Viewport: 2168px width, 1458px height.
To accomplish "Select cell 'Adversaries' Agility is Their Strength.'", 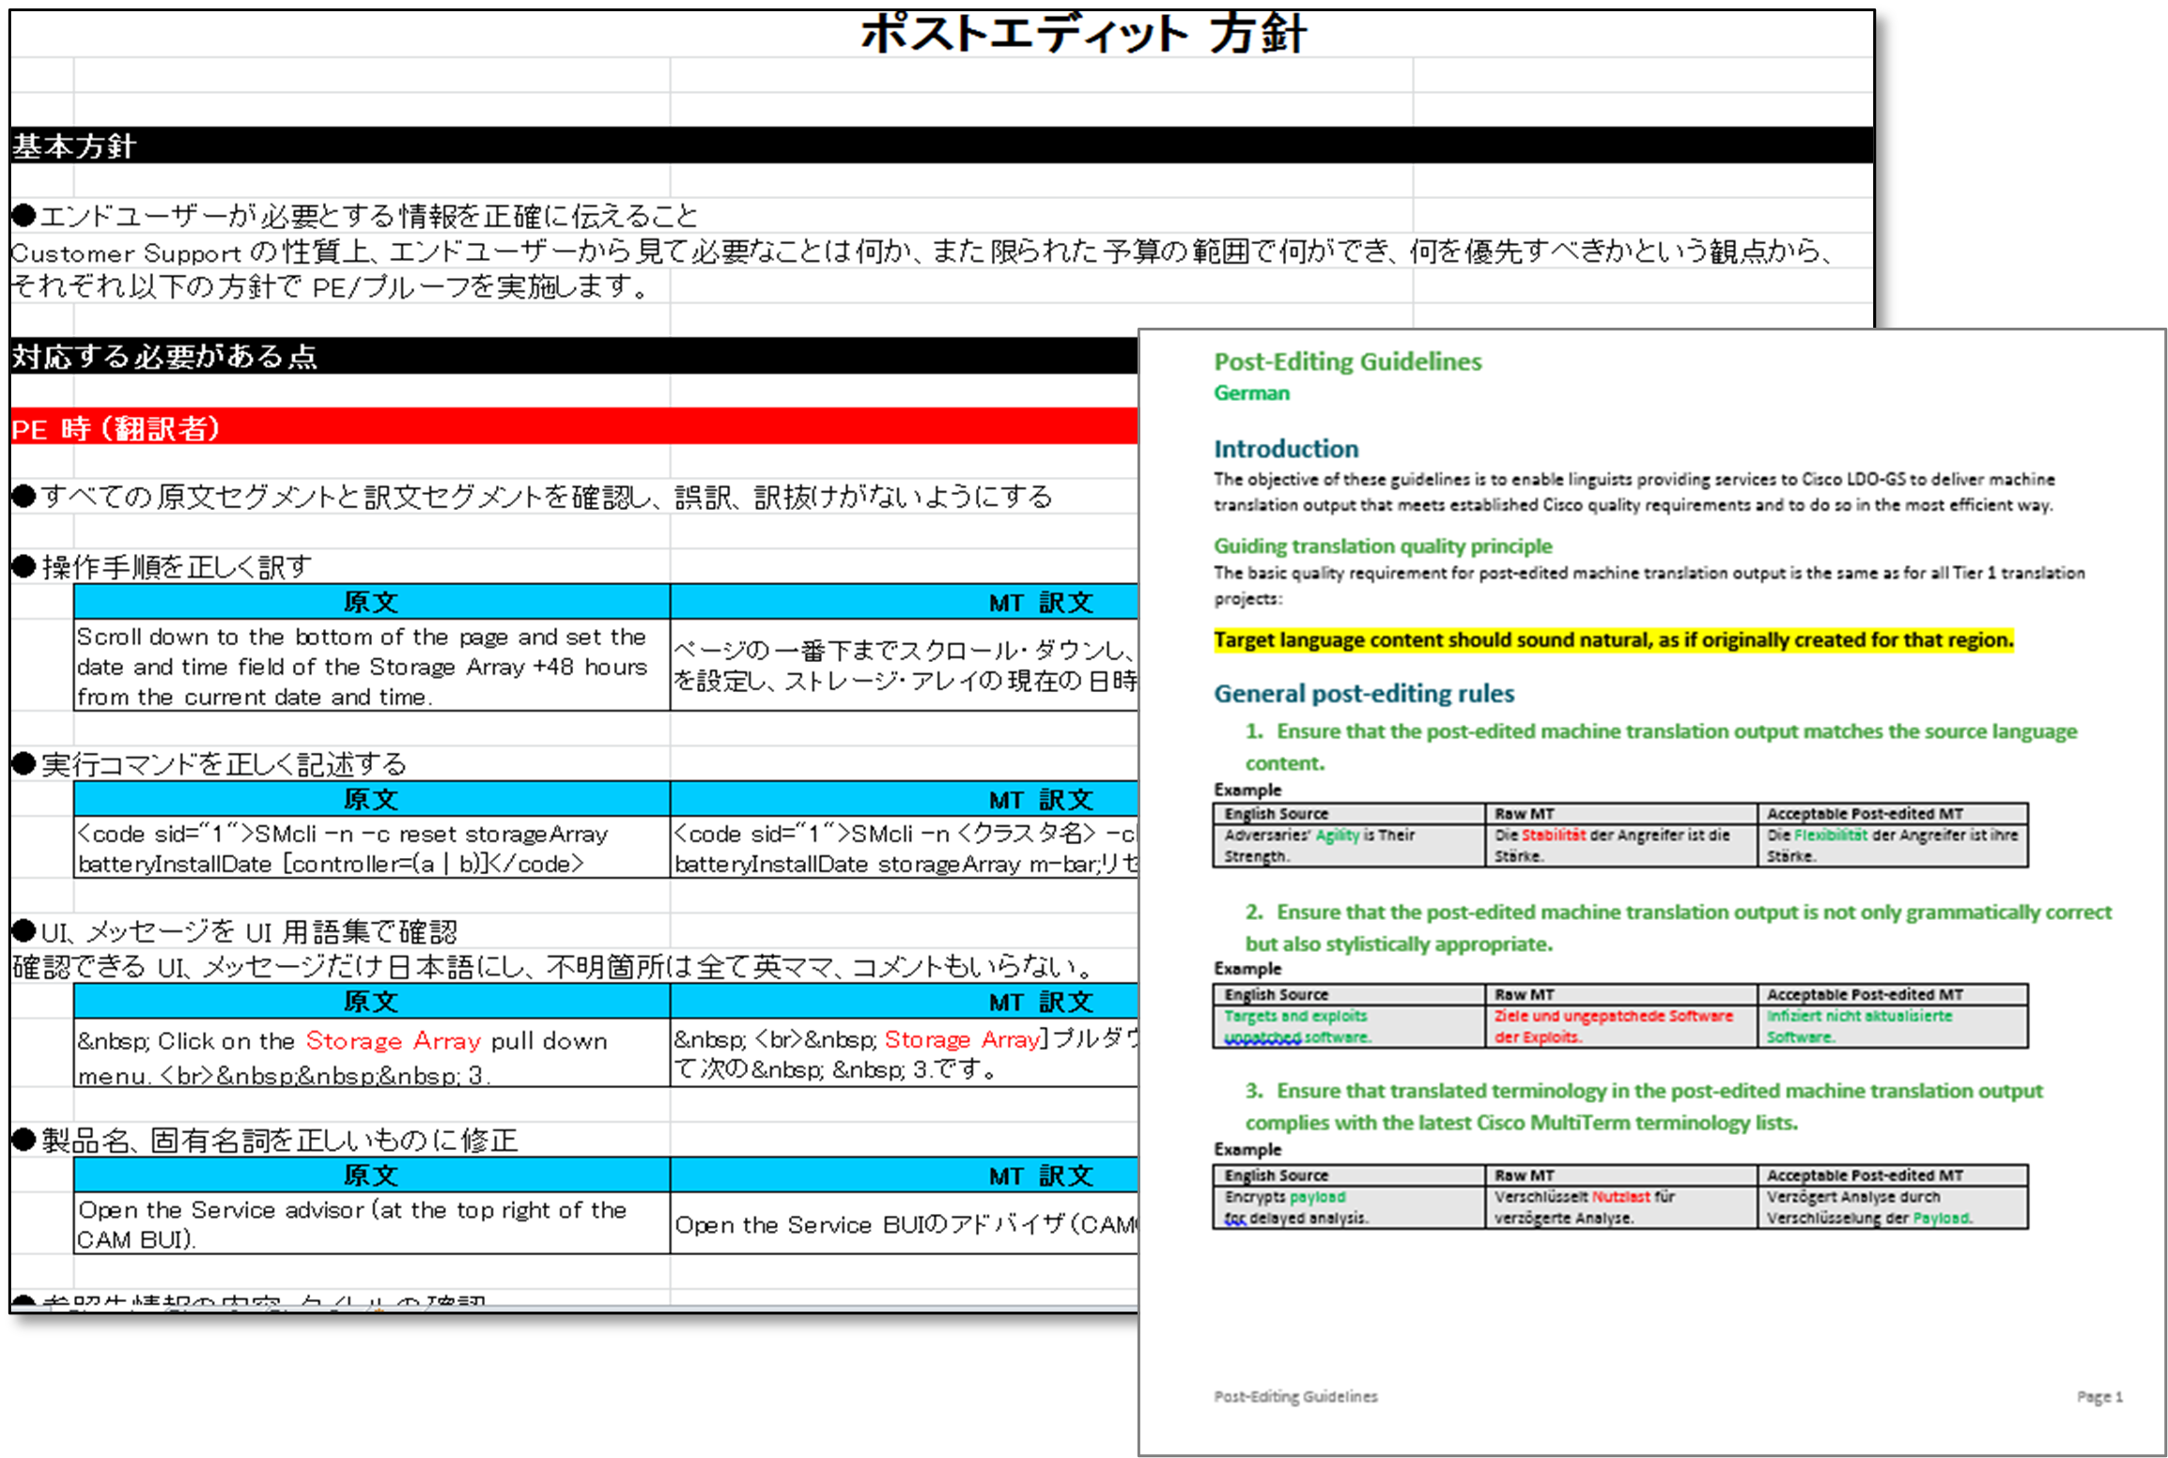I will pos(1349,845).
